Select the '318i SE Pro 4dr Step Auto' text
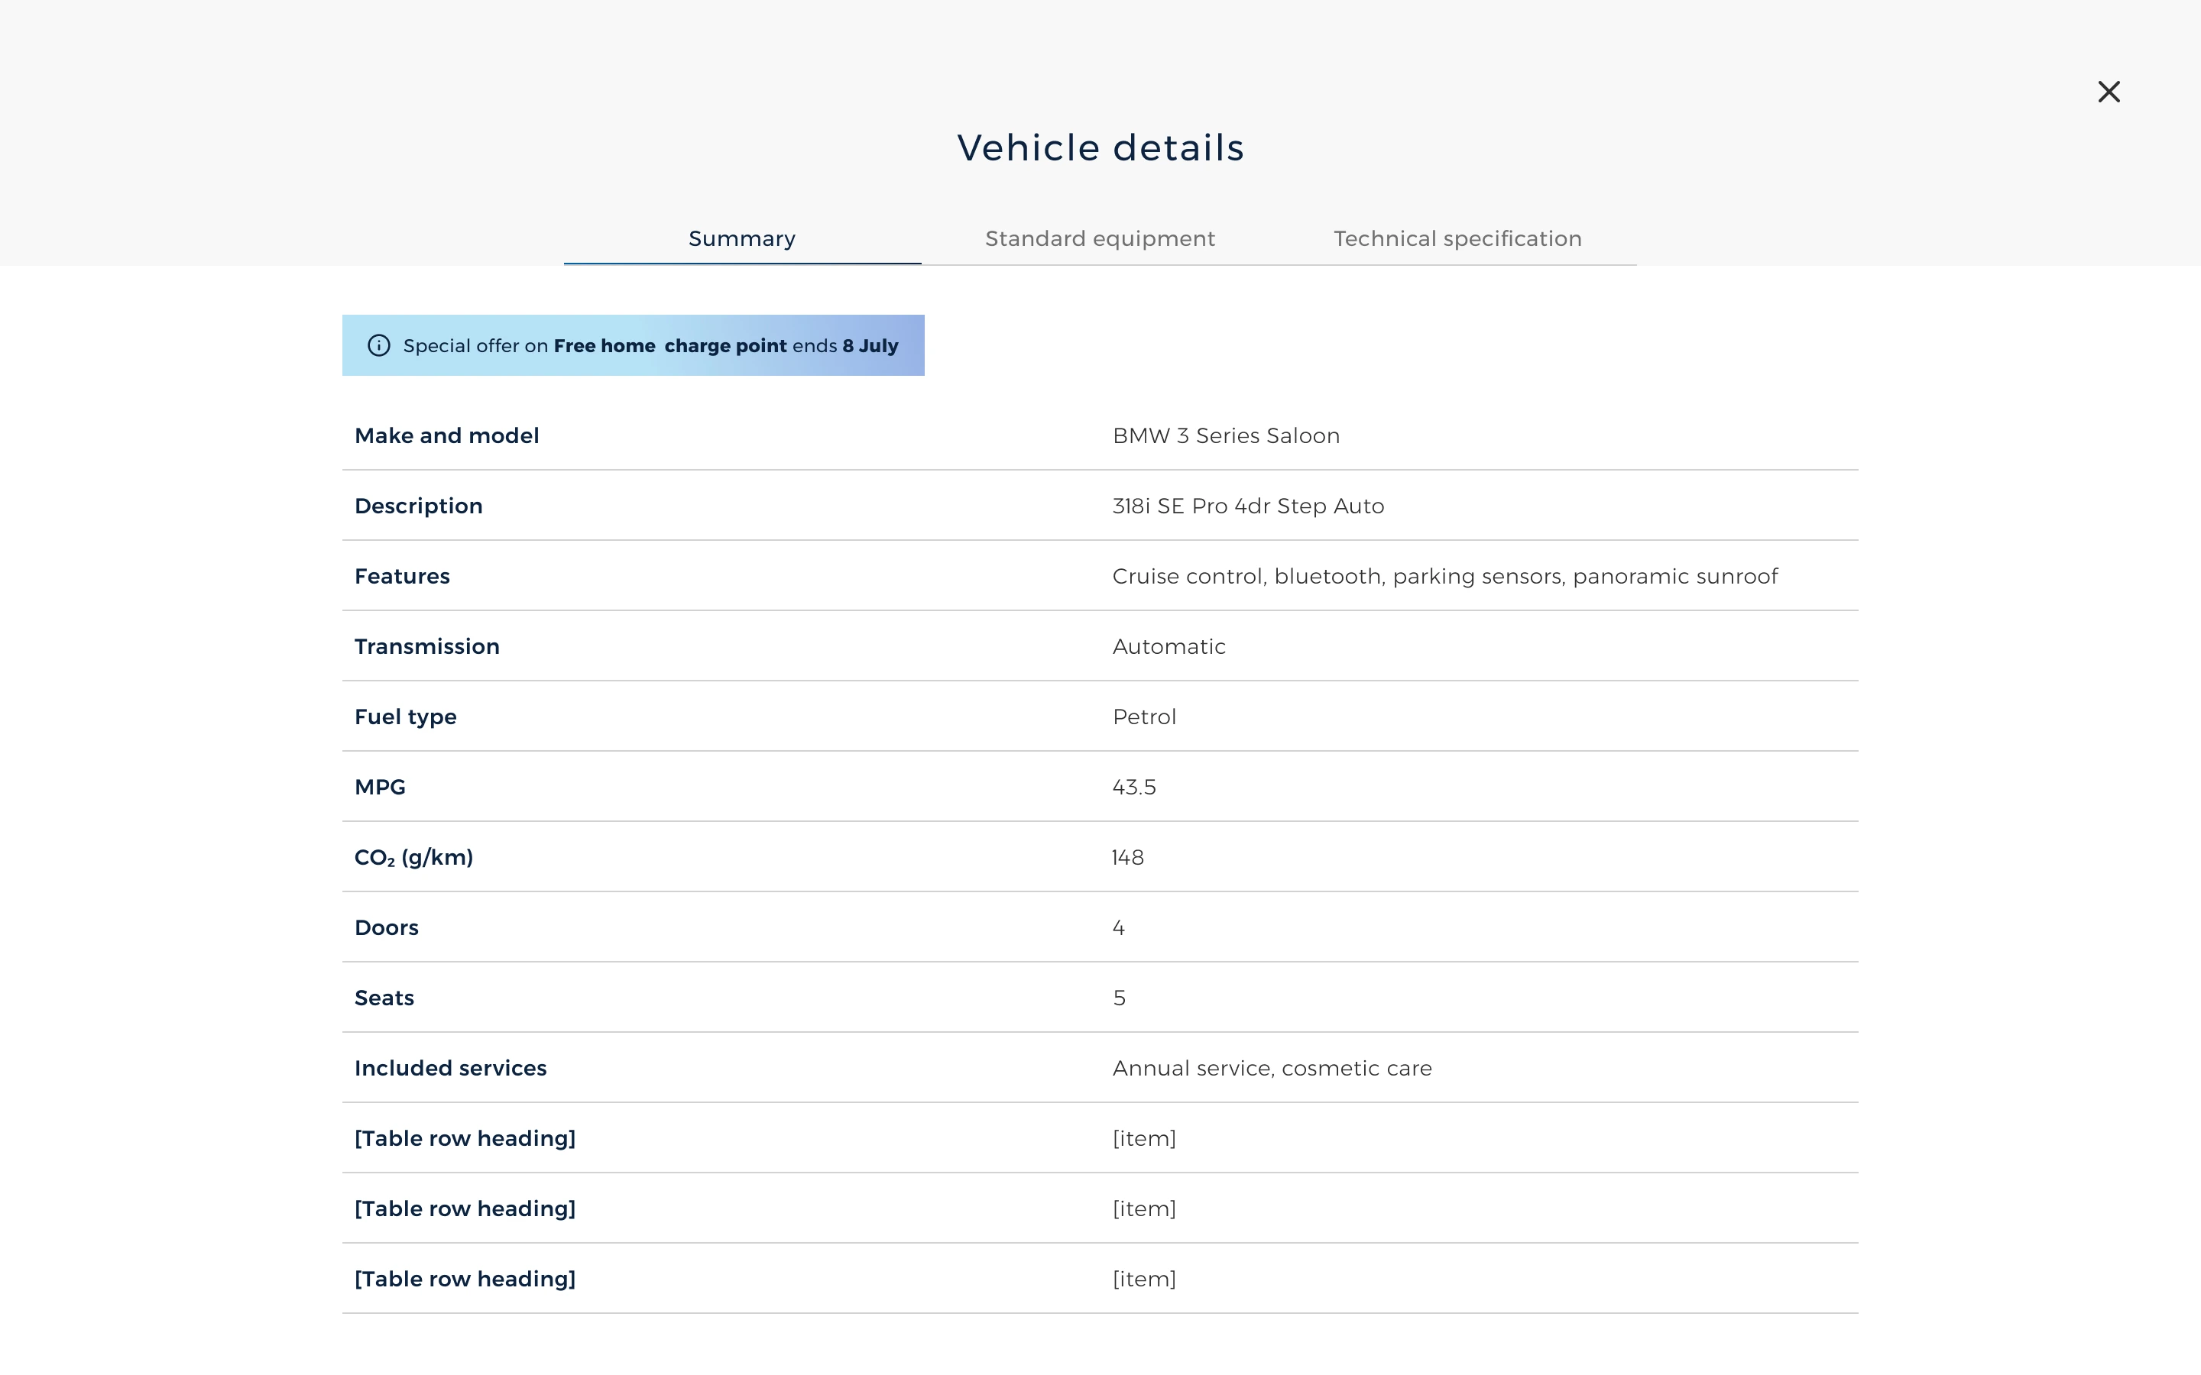 (x=1248, y=506)
